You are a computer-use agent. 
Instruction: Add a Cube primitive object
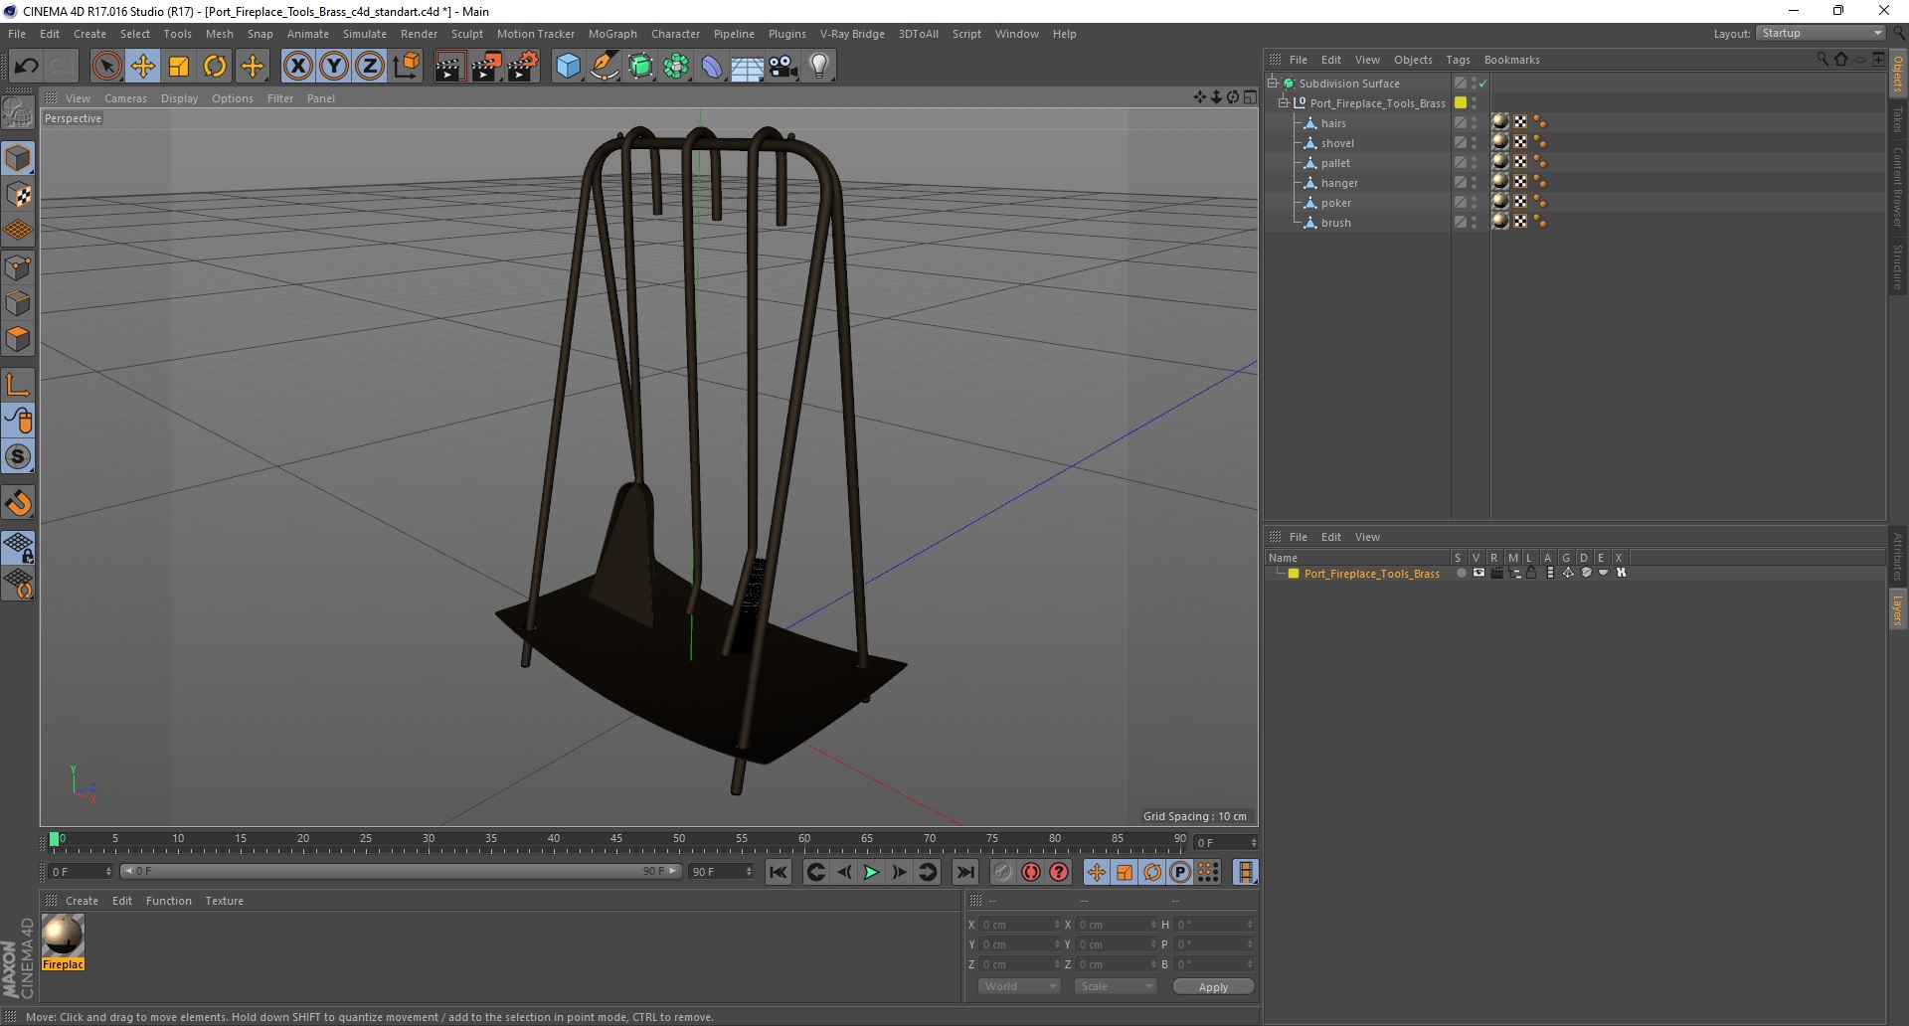click(568, 67)
